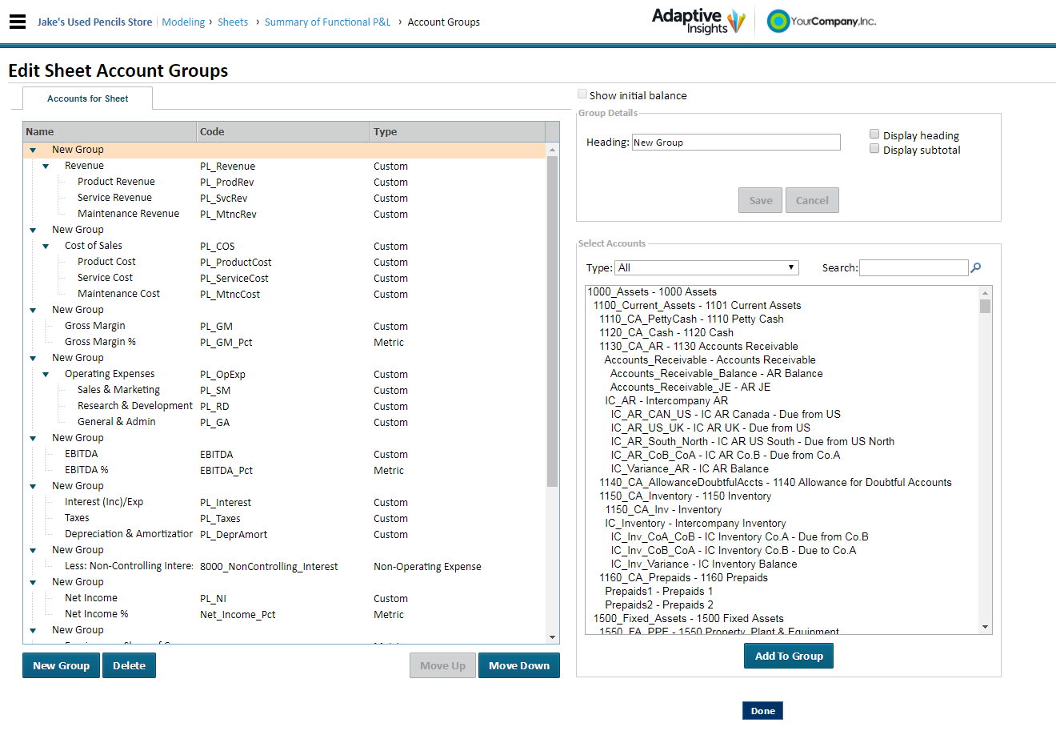The width and height of the screenshot is (1056, 735).
Task: Select the General & Admin row
Action: point(285,422)
